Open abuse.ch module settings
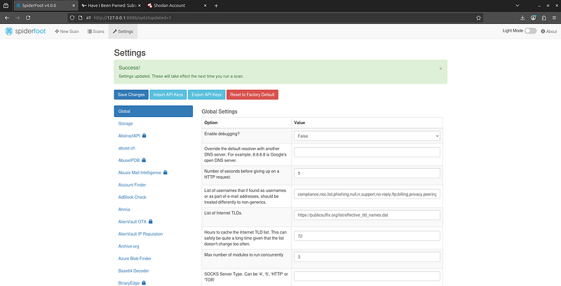561x286 pixels. 127,148
